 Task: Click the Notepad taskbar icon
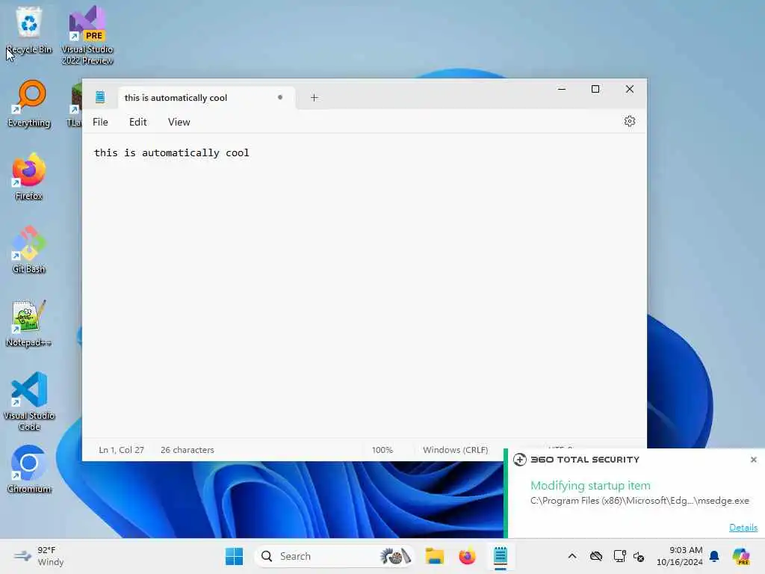click(500, 556)
